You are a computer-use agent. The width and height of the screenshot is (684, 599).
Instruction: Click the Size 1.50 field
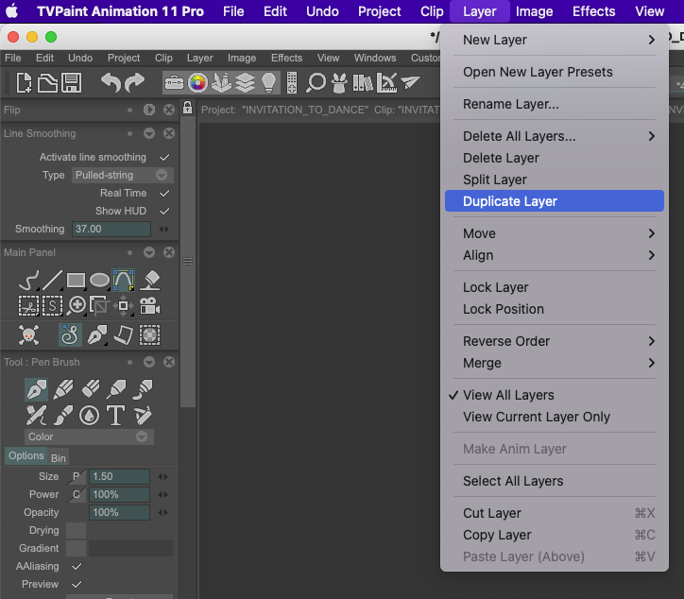click(120, 476)
